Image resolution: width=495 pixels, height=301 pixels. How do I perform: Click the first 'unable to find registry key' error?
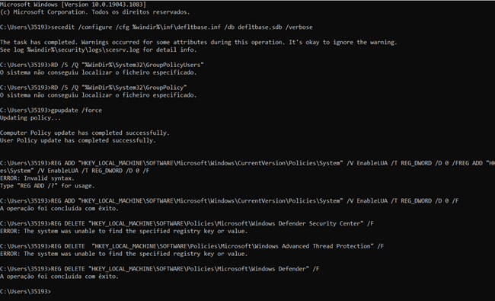[x=123, y=231]
